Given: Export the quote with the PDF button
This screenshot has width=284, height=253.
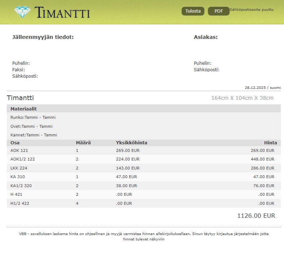Looking at the screenshot, I should (218, 11).
